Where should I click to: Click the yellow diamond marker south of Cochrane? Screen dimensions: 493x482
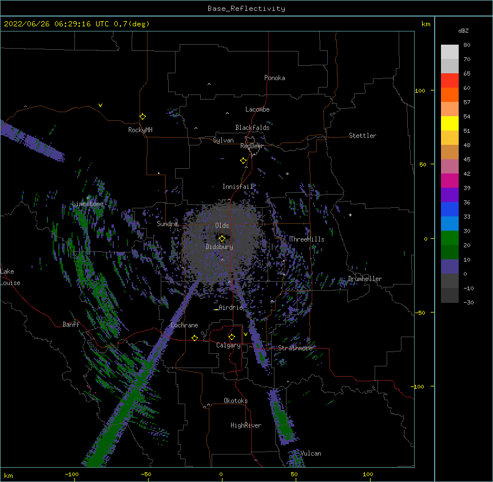pyautogui.click(x=194, y=338)
